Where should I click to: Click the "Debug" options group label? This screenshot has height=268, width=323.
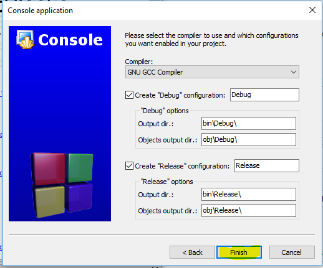pos(165,111)
